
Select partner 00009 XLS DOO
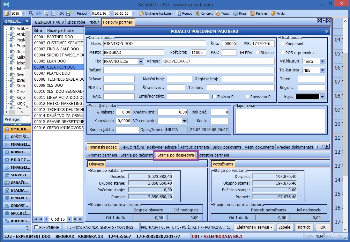[x=58, y=85]
